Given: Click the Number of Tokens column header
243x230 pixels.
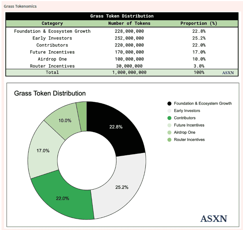Looking at the screenshot, I should (x=129, y=23).
